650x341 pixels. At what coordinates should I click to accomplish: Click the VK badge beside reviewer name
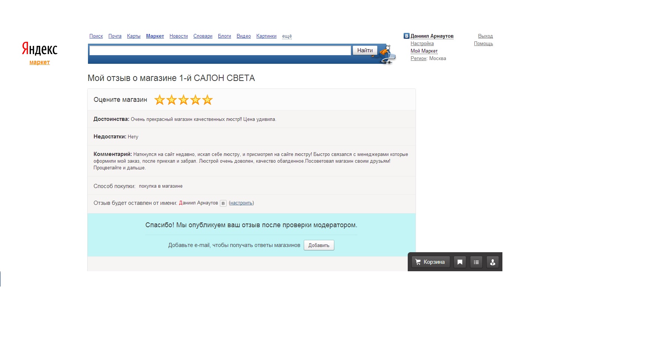pos(223,203)
